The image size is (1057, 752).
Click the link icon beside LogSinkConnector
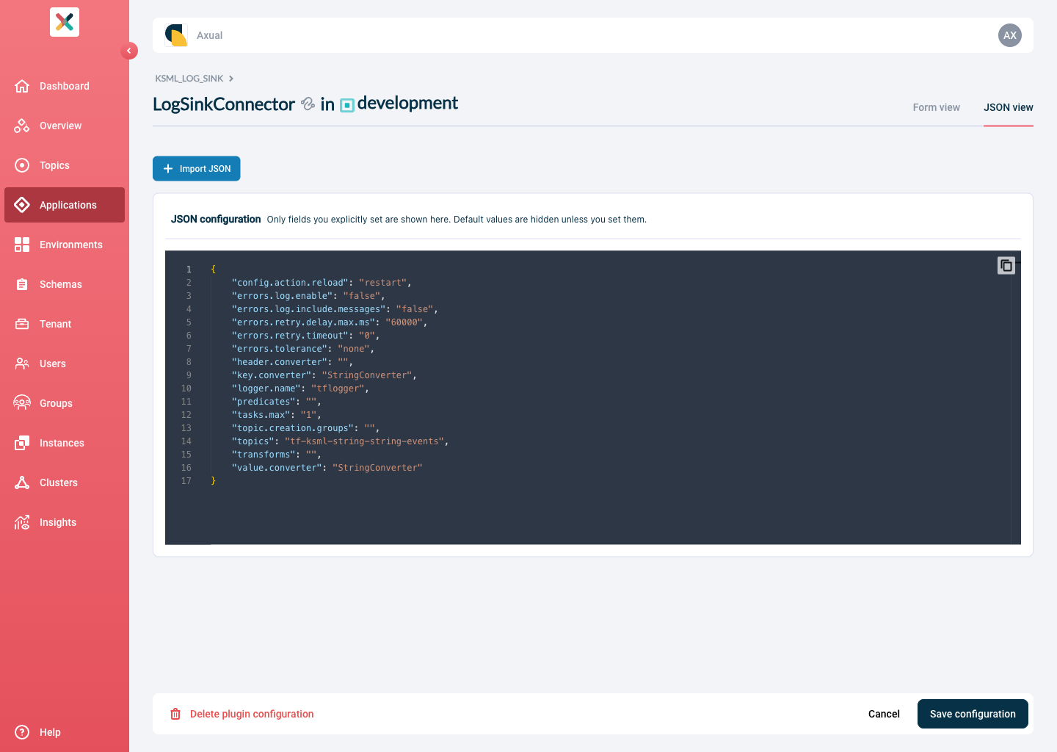308,104
